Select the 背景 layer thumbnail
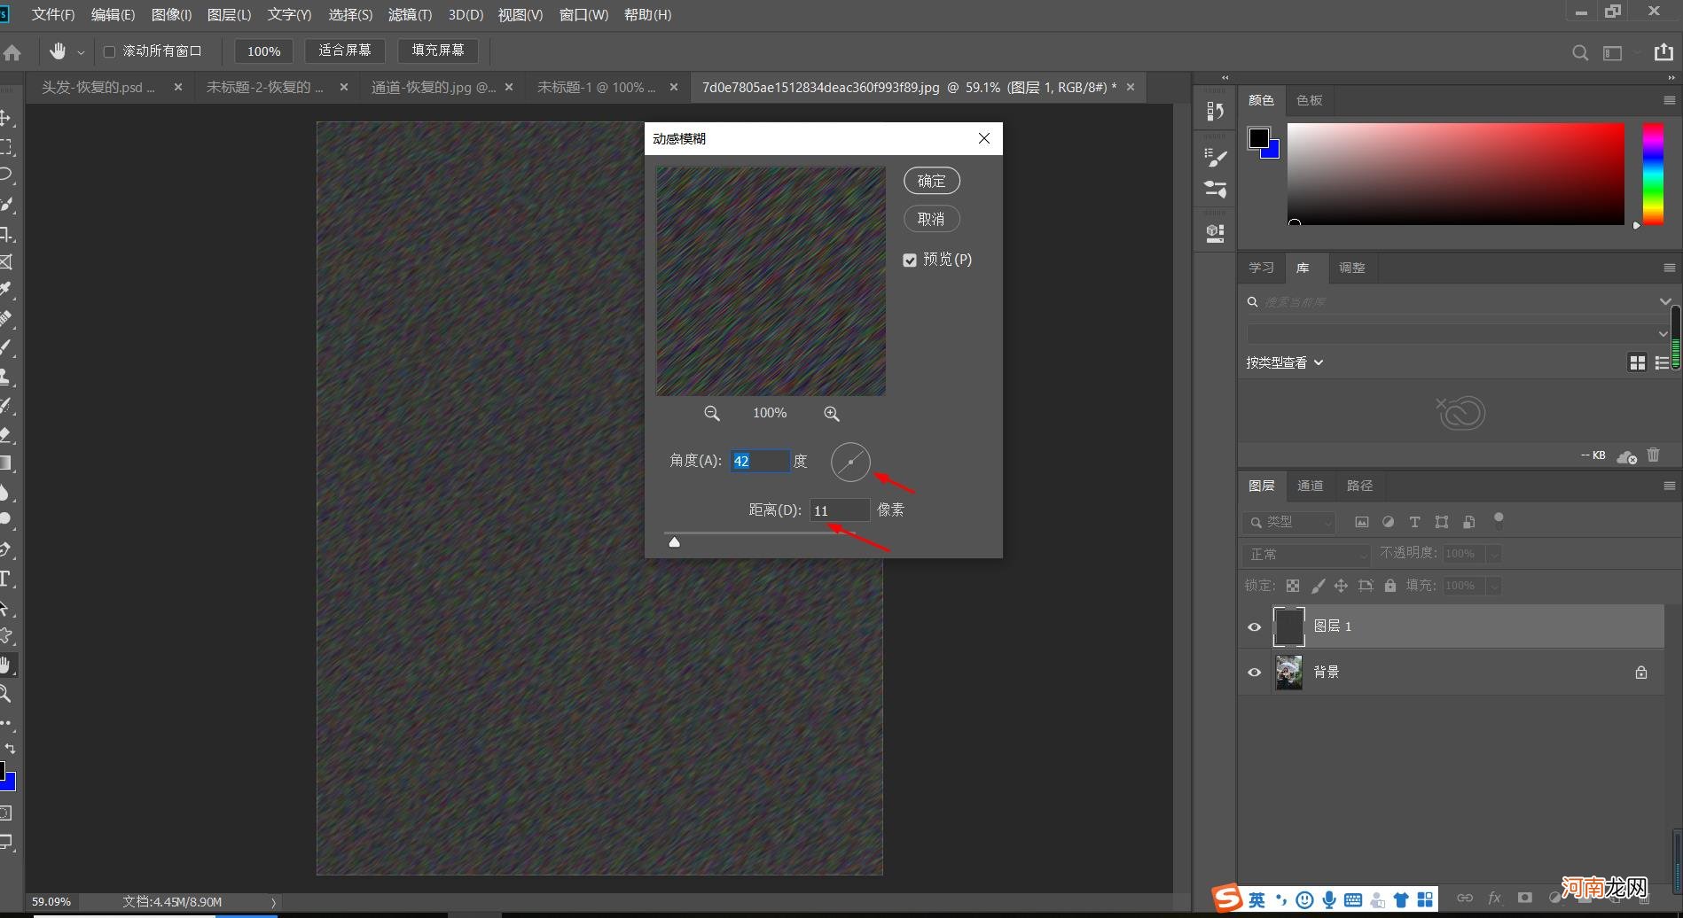 click(x=1288, y=673)
